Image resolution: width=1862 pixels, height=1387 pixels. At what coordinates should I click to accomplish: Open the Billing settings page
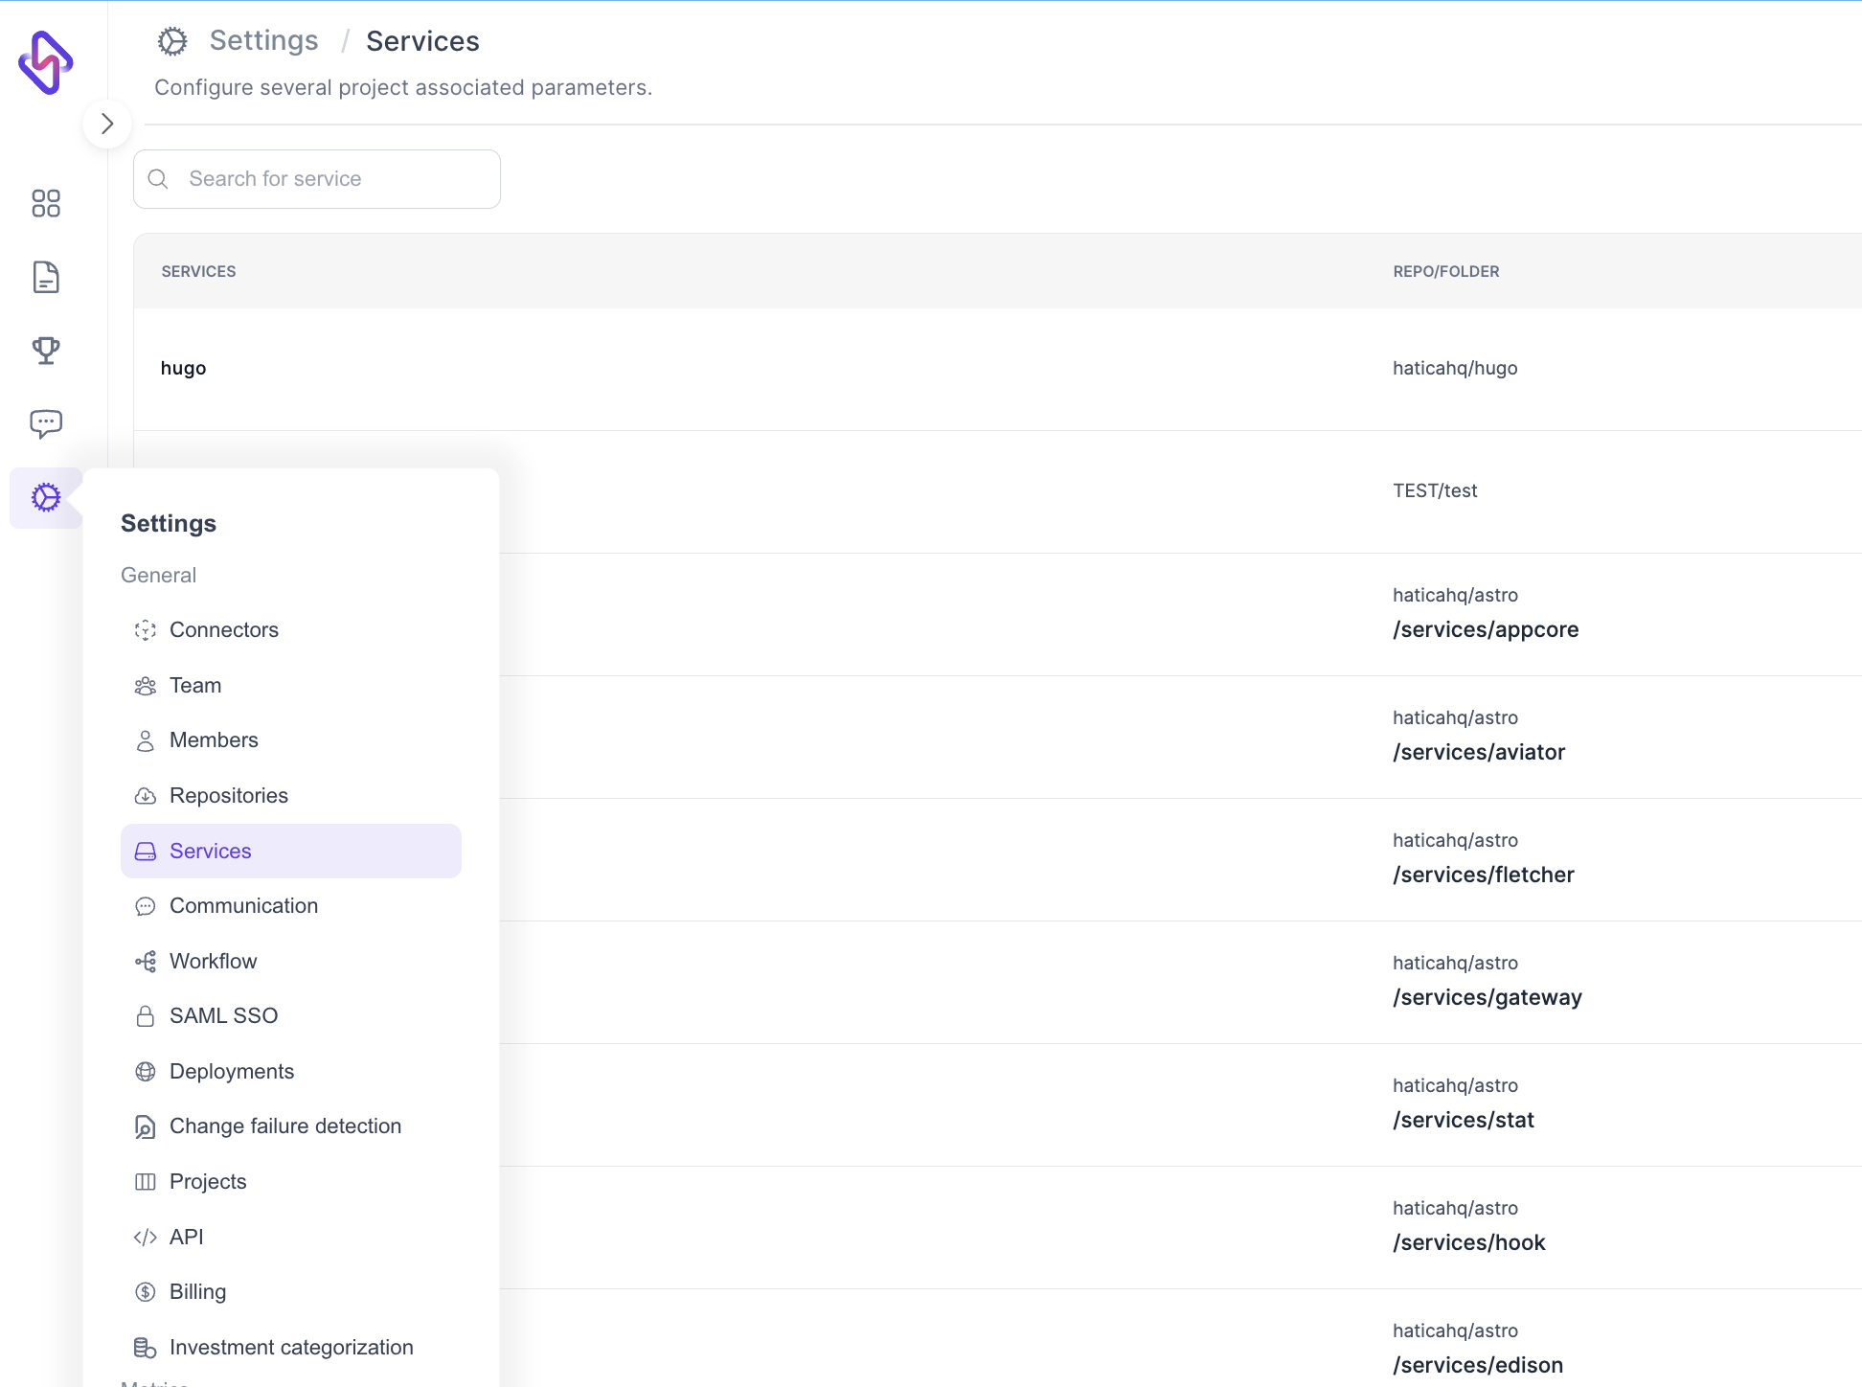[198, 1291]
